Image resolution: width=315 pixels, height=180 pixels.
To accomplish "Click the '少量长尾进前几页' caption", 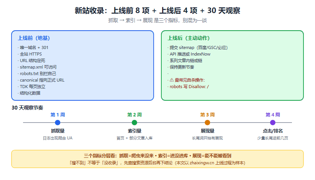I will click(273, 138).
